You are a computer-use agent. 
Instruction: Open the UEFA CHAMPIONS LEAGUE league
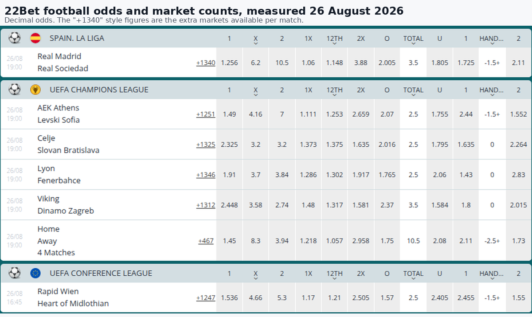tap(99, 90)
